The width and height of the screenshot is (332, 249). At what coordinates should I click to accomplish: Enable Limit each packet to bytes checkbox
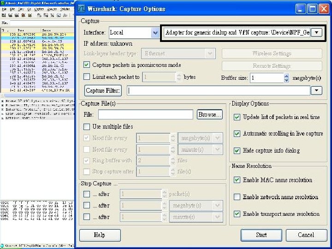tap(87, 77)
